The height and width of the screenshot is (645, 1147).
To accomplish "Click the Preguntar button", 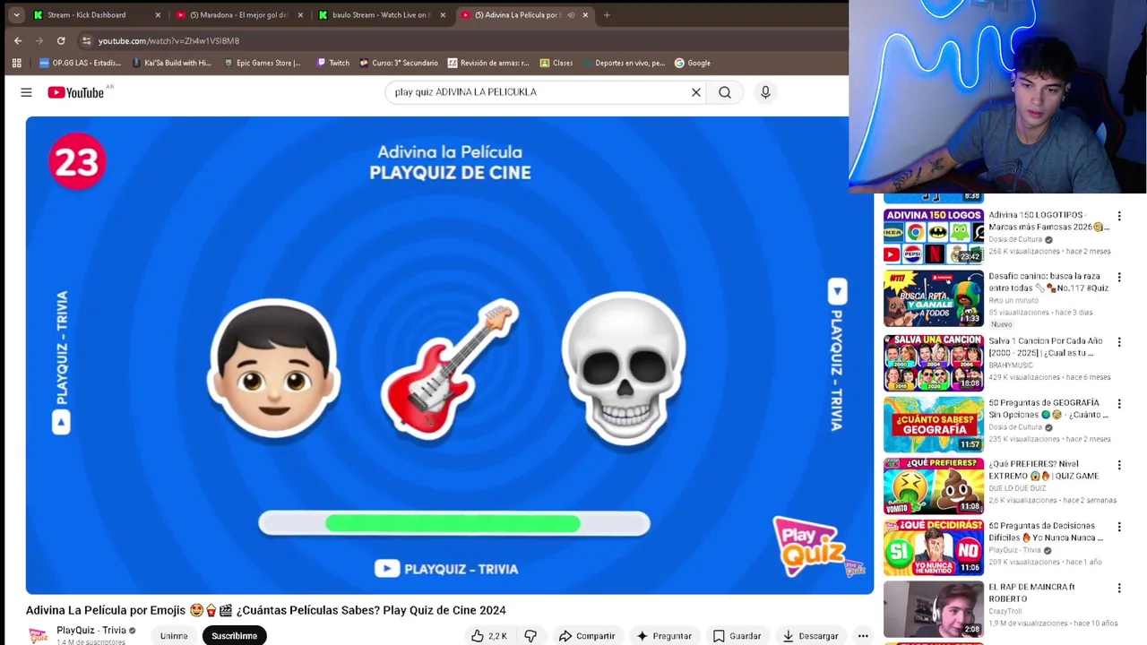I will pyautogui.click(x=664, y=636).
